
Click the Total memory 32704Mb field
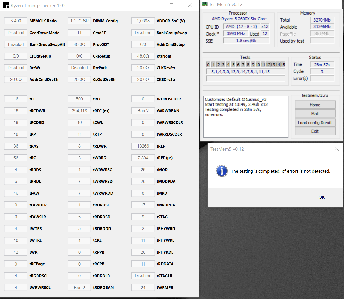pos(322,20)
